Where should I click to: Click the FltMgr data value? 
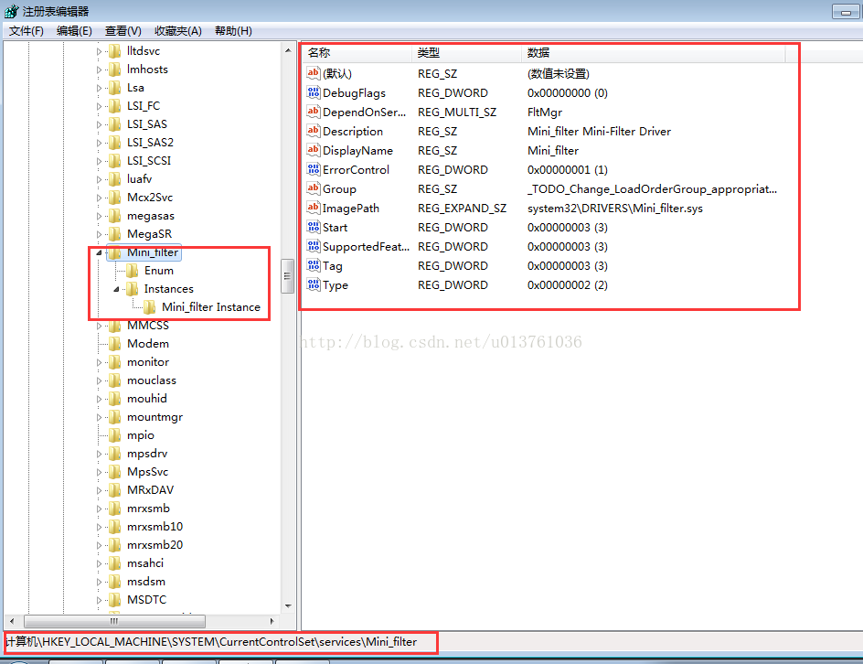(x=544, y=112)
